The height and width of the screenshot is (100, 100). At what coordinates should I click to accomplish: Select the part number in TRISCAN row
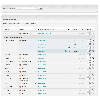tap(8, 83)
